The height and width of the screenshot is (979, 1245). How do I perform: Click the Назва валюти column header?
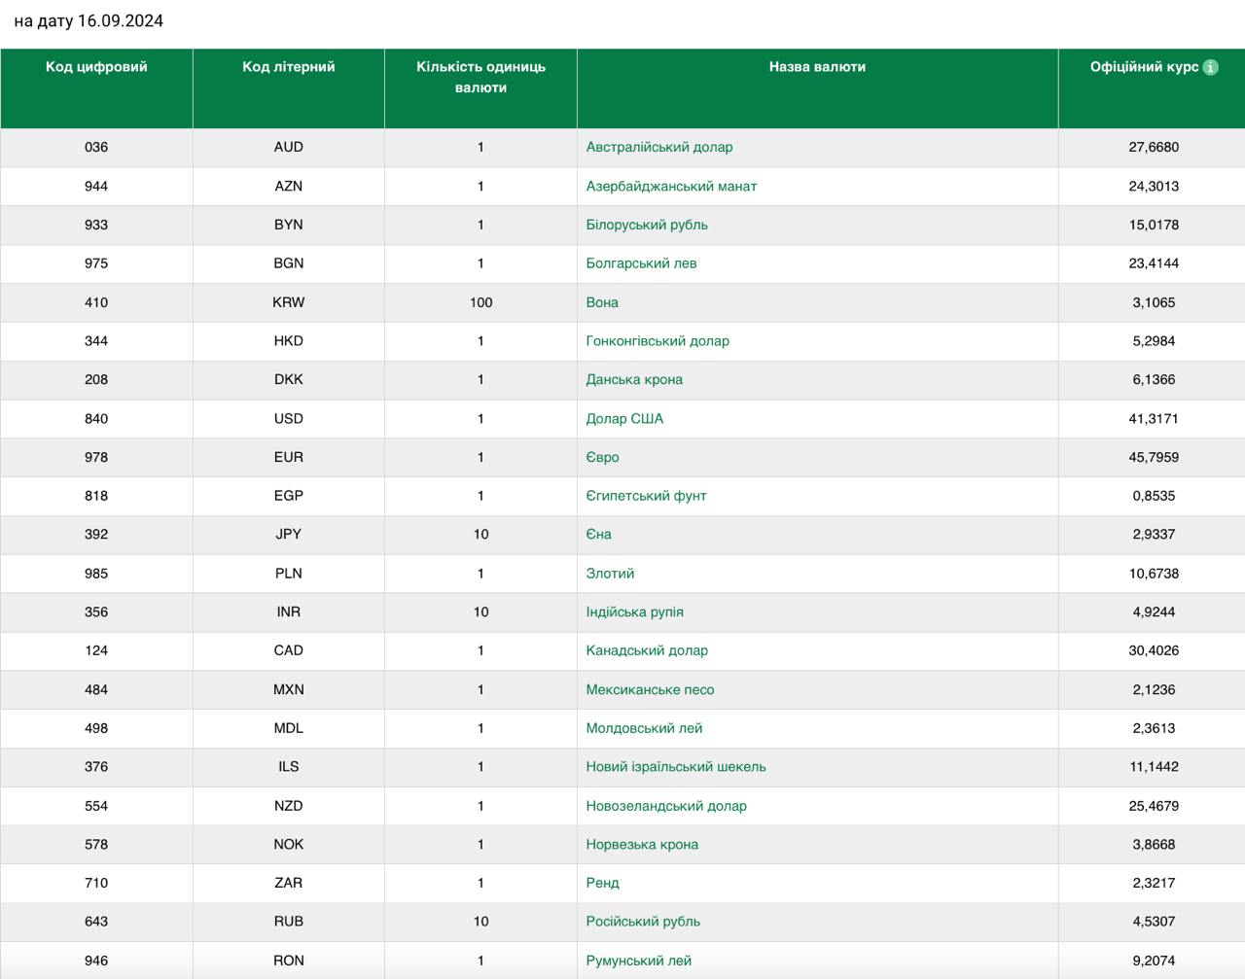817,67
